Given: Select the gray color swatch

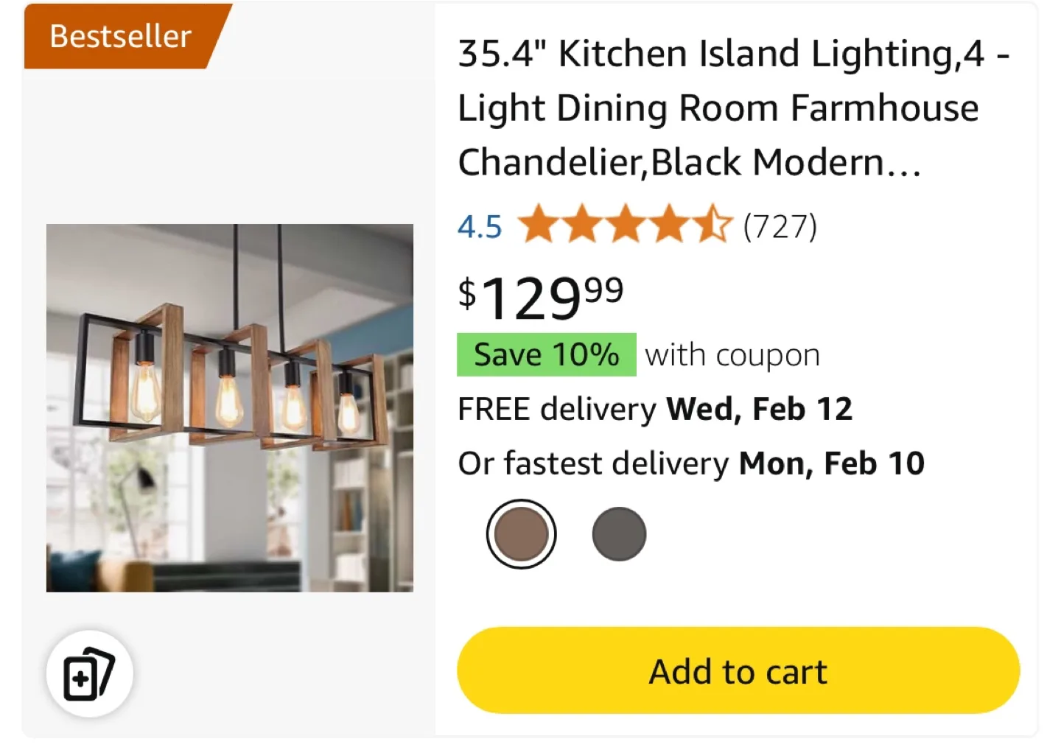Looking at the screenshot, I should coord(619,533).
